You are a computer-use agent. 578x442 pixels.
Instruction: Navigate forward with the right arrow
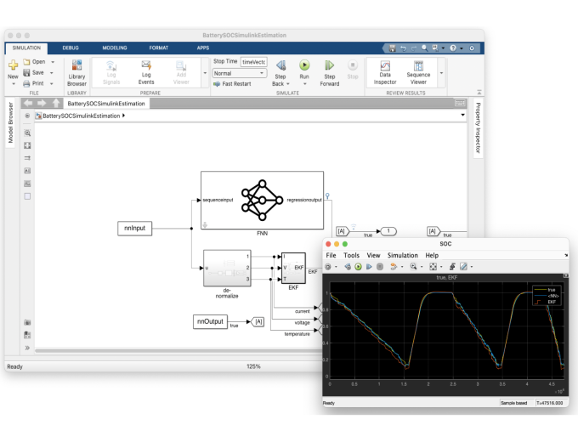[42, 103]
